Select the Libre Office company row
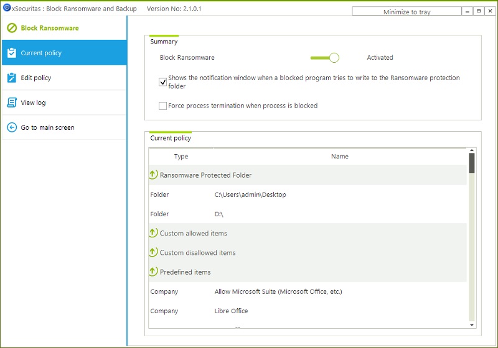This screenshot has width=498, height=348. point(308,311)
